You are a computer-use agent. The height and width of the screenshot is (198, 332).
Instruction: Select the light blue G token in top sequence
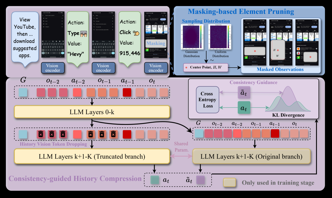point(23,93)
